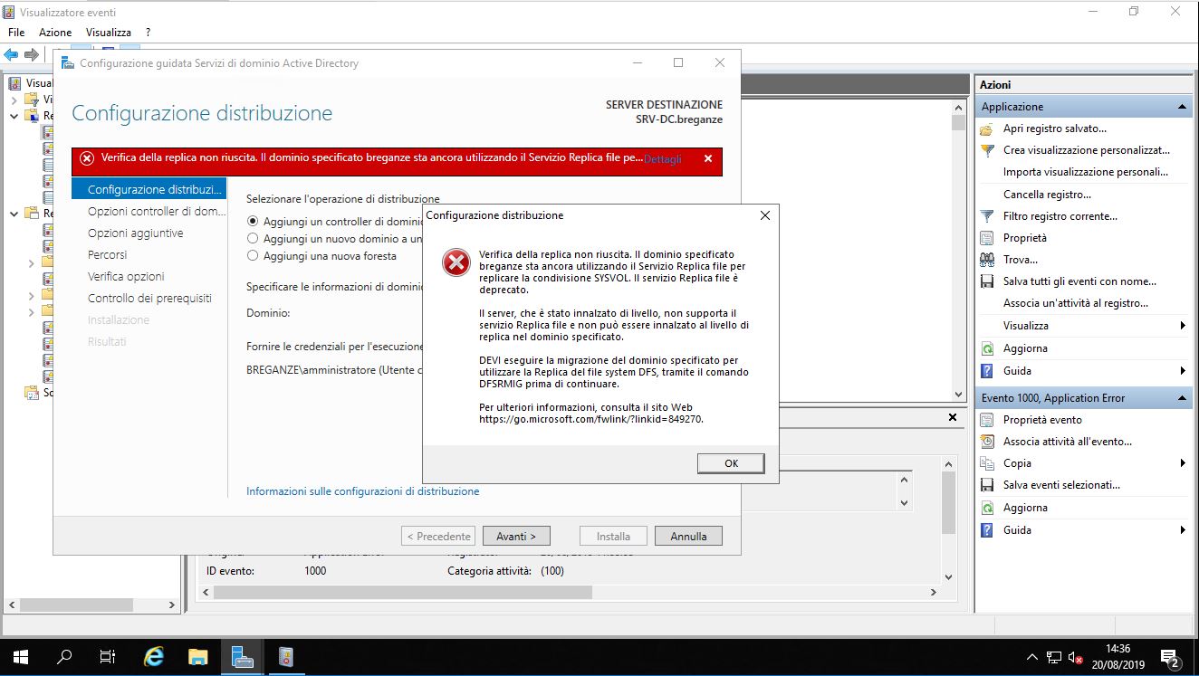Open the Azione menu

[x=55, y=33]
